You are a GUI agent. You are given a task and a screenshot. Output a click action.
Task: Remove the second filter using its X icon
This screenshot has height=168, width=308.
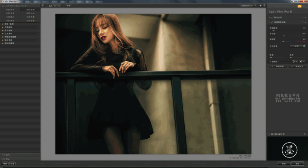point(305,22)
